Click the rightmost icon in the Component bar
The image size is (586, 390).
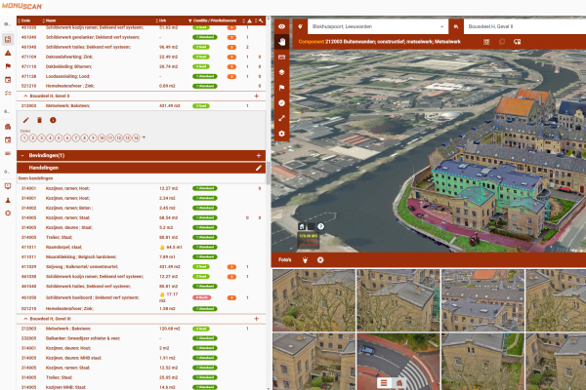[x=518, y=42]
